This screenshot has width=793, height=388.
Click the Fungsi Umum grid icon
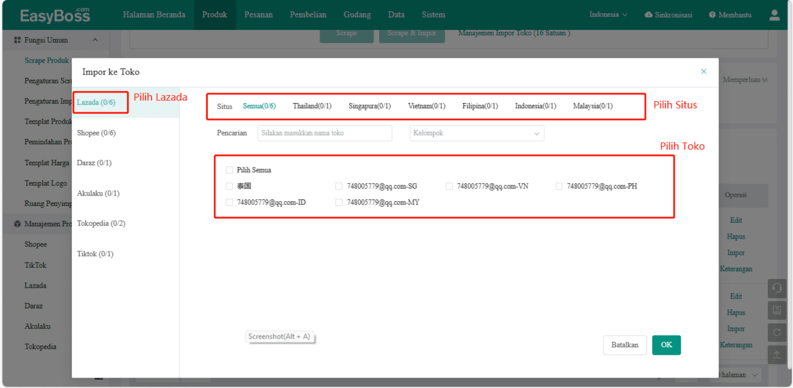click(x=17, y=40)
